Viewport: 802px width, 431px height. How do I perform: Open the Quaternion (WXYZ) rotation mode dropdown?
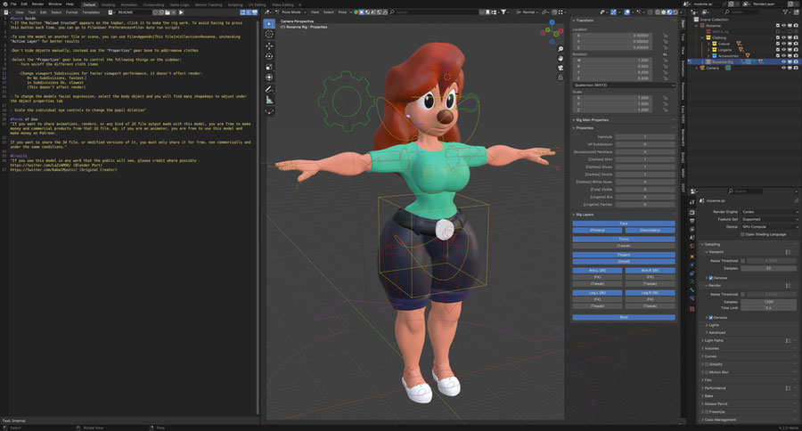click(624, 85)
